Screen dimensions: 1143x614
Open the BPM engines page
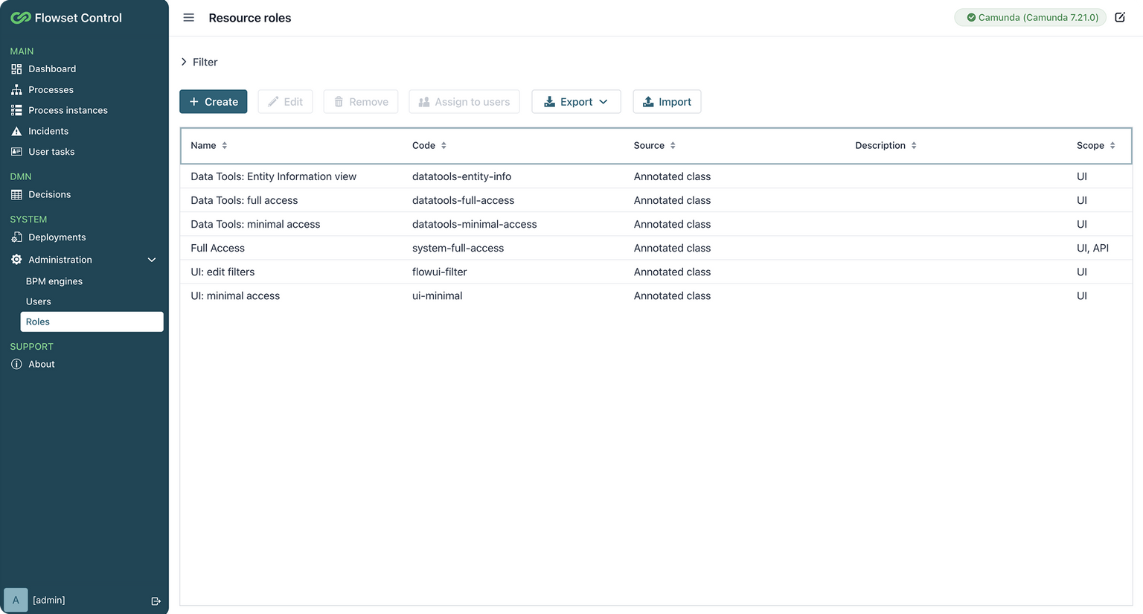[54, 281]
